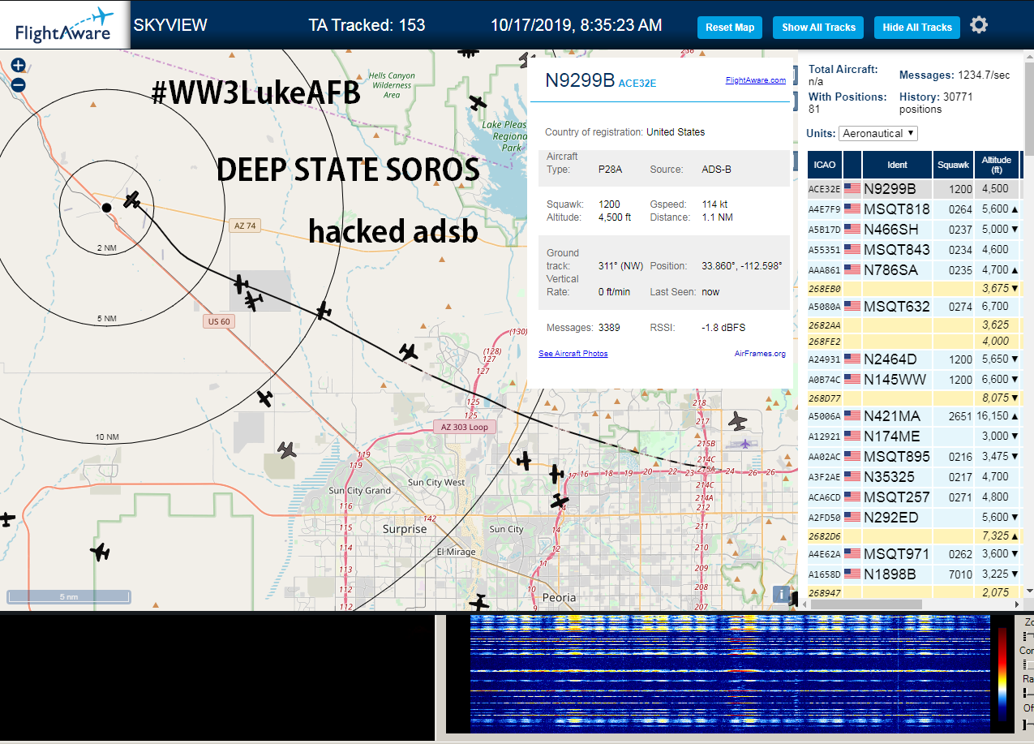Click US flag in N421MA row
1034x744 pixels.
852,416
